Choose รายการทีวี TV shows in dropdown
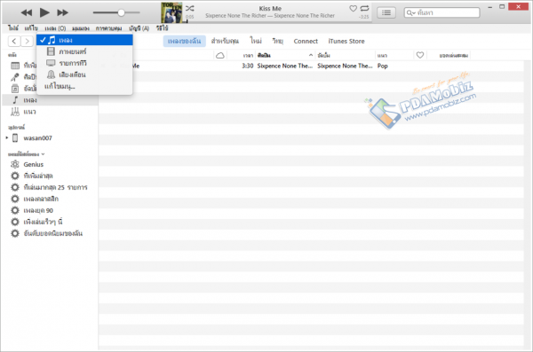 (x=84, y=63)
